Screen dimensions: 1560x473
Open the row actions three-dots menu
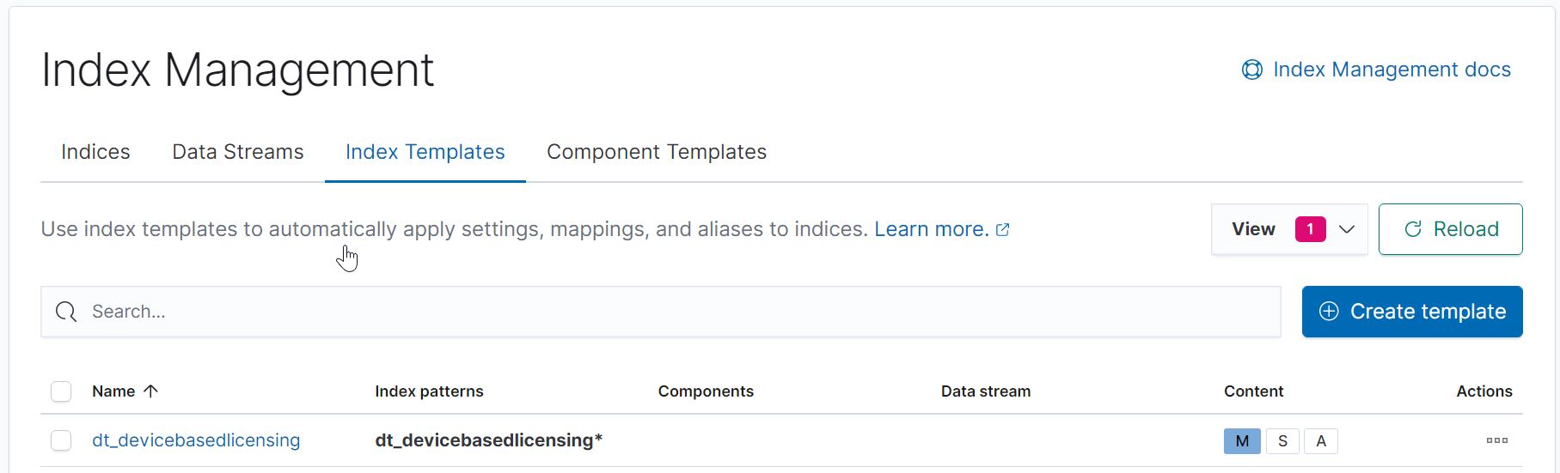[1496, 440]
